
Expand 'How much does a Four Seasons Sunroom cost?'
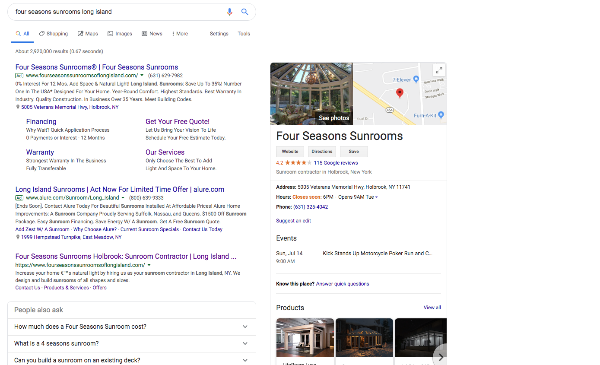pos(245,327)
